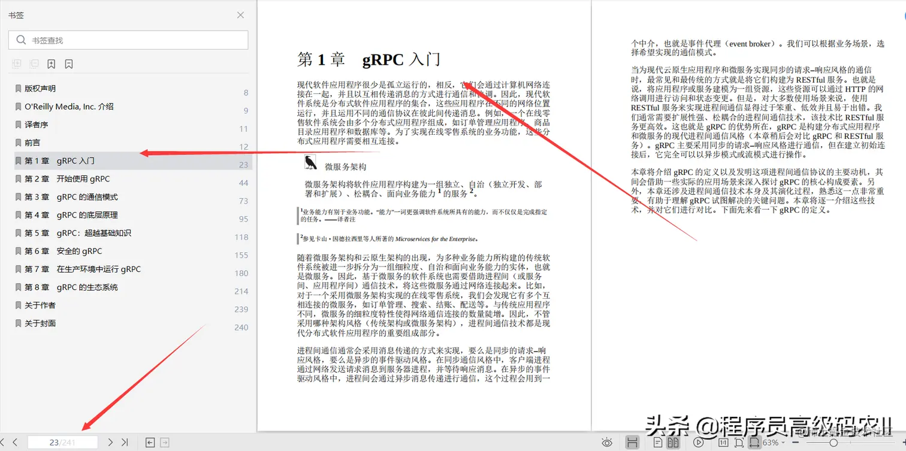The image size is (906, 451).
Task: Jump to the last page
Action: point(125,442)
